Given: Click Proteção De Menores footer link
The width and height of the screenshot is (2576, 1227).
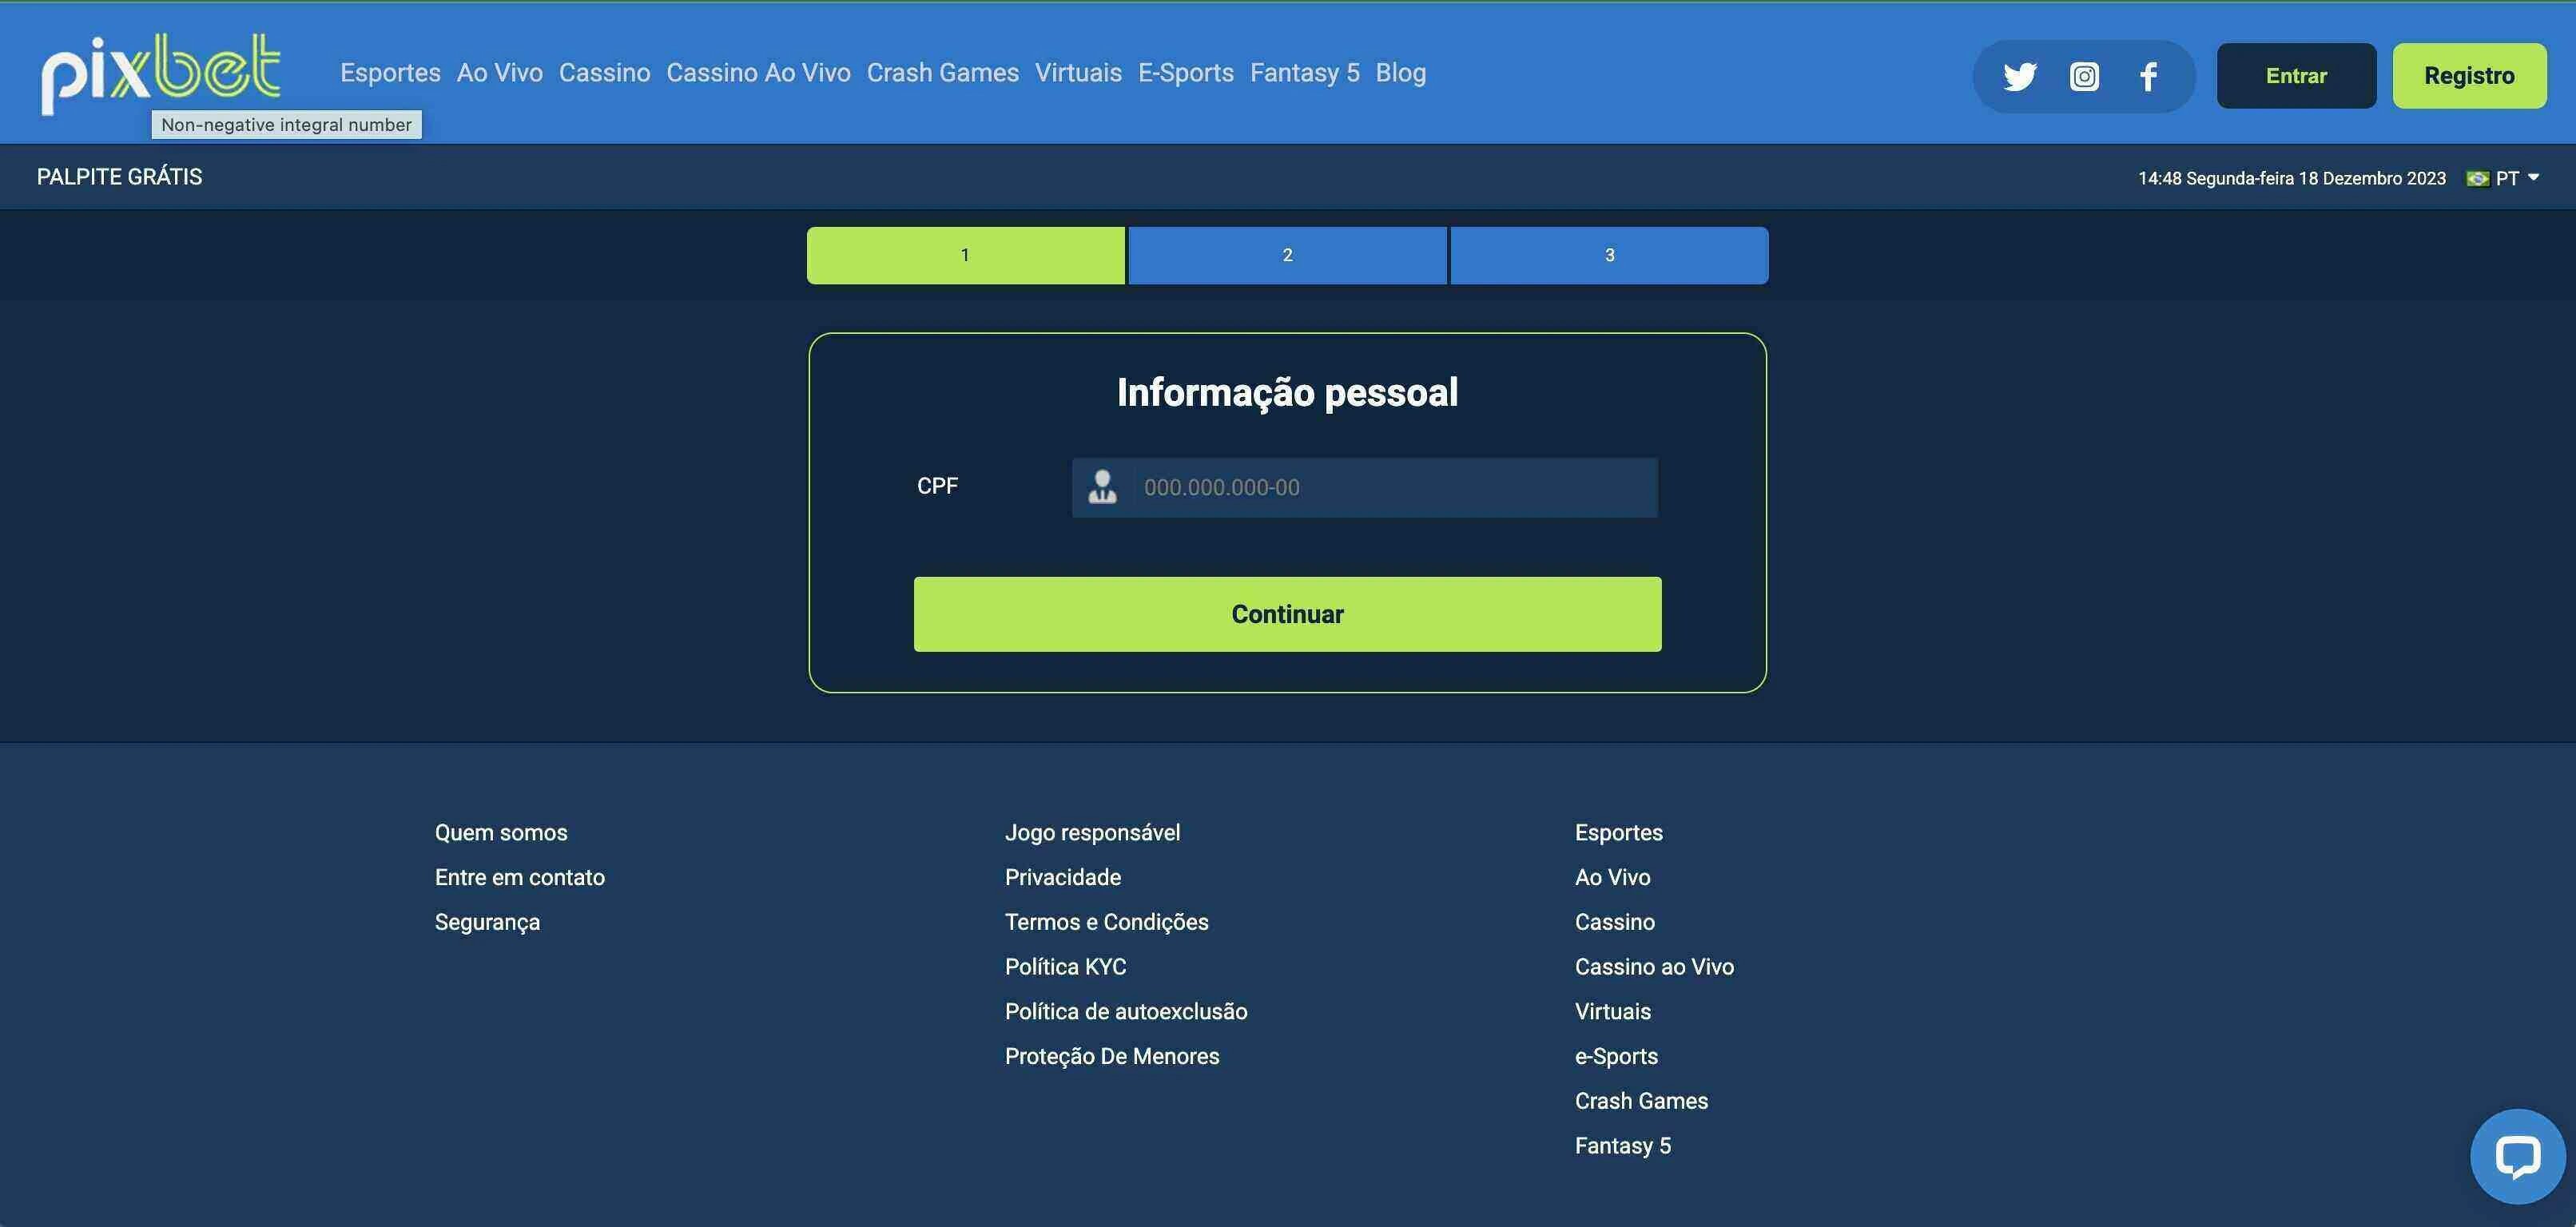Looking at the screenshot, I should click(1112, 1054).
